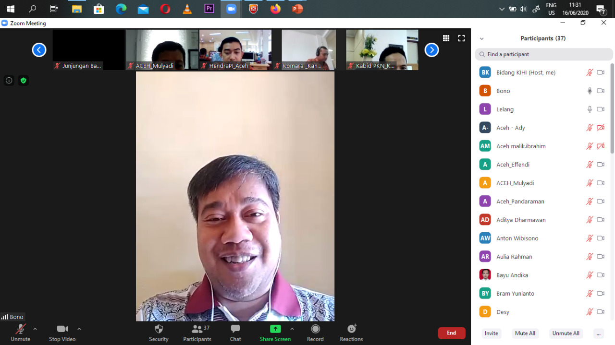The width and height of the screenshot is (615, 345).
Task: Open the Participants panel button
Action: 197,329
